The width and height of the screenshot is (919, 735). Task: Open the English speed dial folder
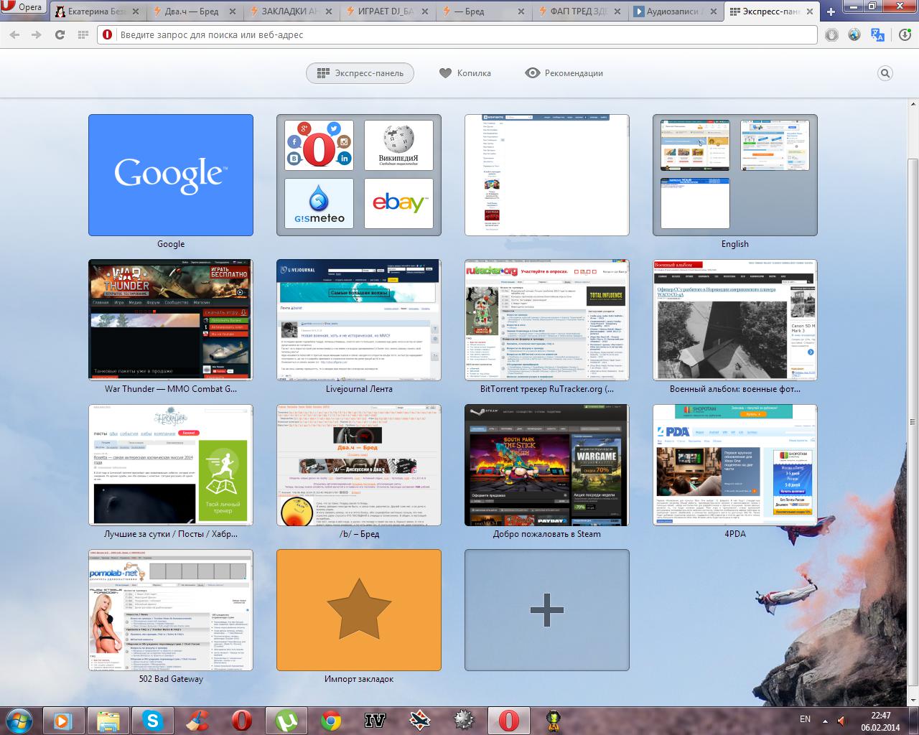(x=735, y=175)
